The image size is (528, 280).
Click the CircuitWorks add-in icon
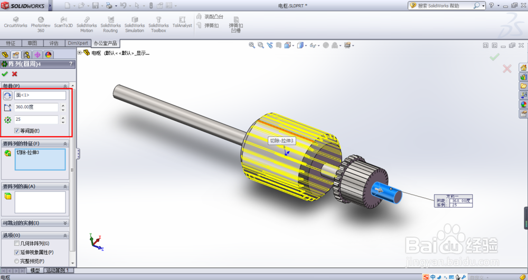click(15, 23)
